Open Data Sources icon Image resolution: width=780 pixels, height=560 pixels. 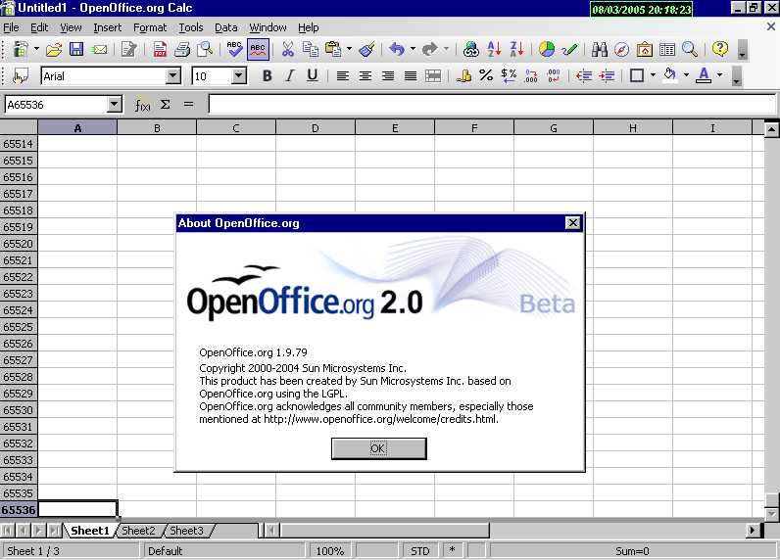coord(667,49)
